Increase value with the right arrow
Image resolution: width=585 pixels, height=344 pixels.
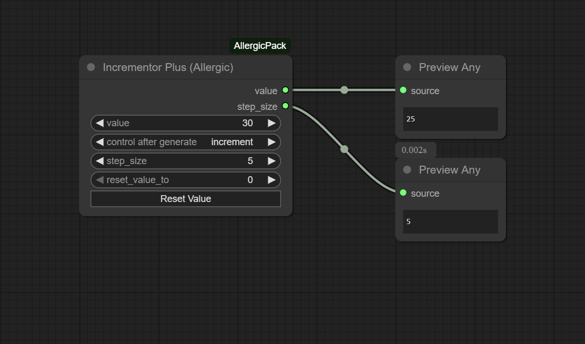tap(271, 123)
